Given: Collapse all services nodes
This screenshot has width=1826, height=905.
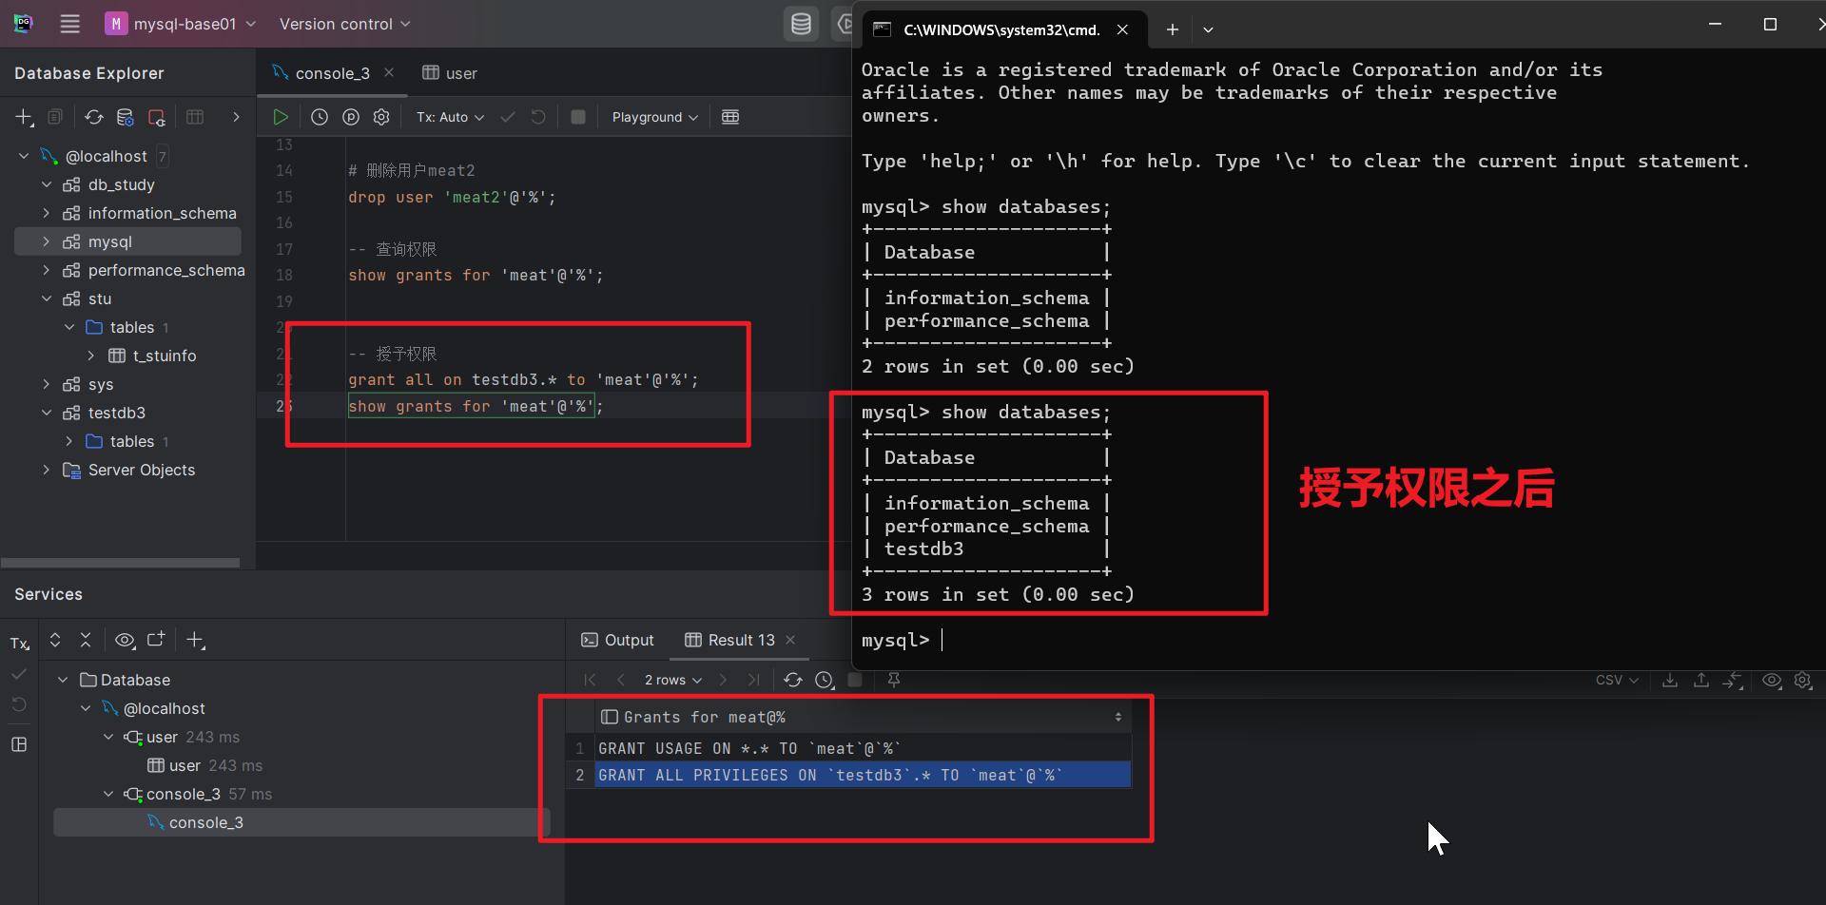Looking at the screenshot, I should (86, 640).
